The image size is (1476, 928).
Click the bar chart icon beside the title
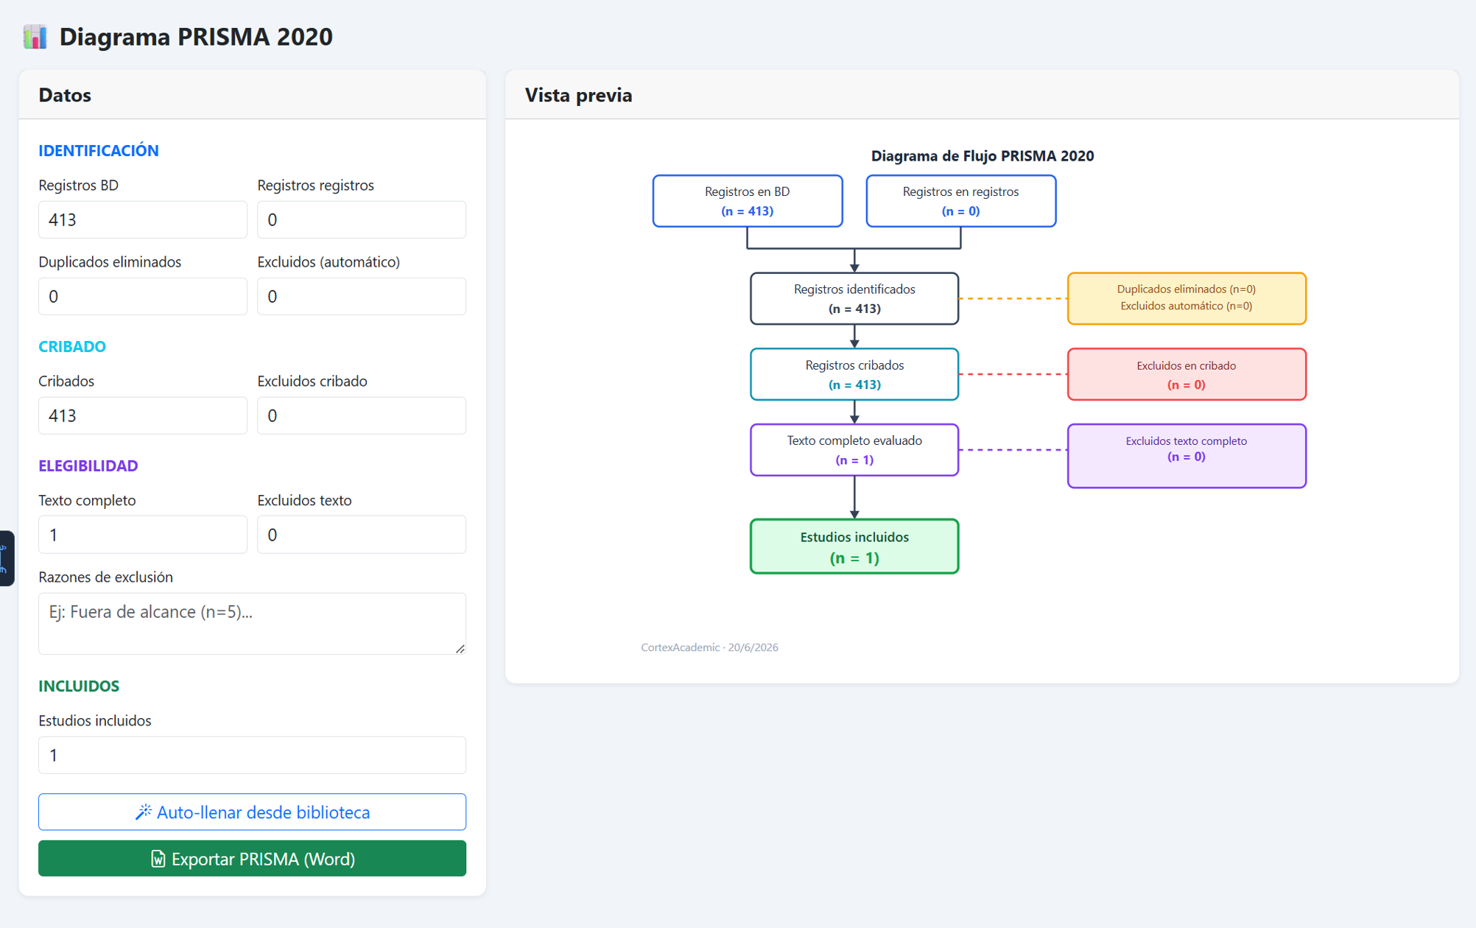click(x=35, y=37)
